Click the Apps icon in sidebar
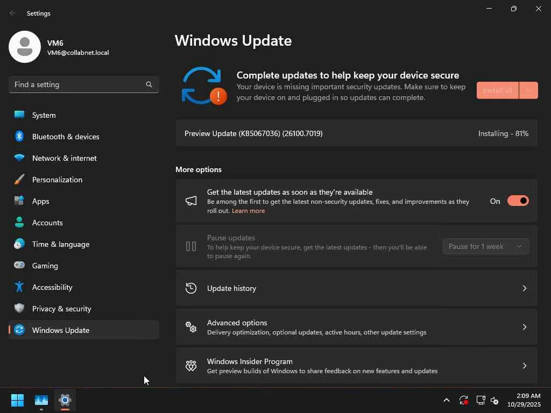 (19, 201)
